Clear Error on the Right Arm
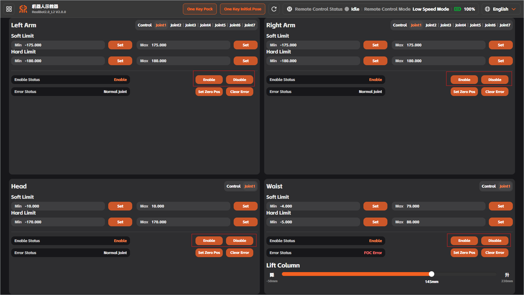 pos(495,92)
